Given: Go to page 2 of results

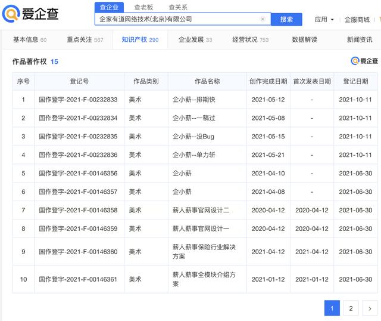Looking at the screenshot, I should pos(351,308).
